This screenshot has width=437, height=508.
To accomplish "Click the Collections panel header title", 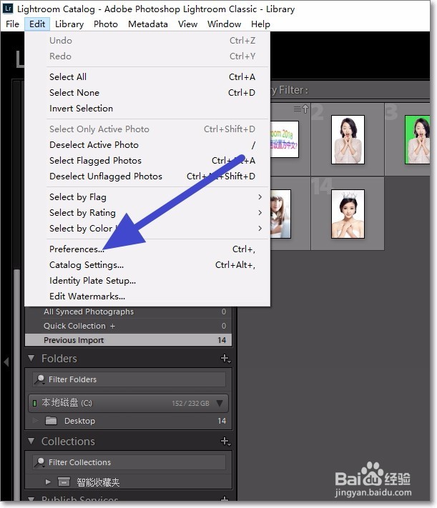I will (68, 442).
